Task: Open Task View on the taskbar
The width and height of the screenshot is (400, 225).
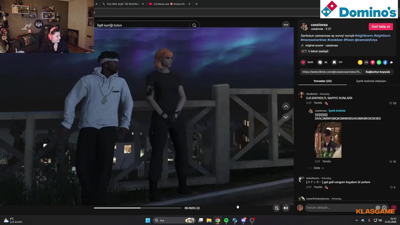Action: click(x=201, y=220)
